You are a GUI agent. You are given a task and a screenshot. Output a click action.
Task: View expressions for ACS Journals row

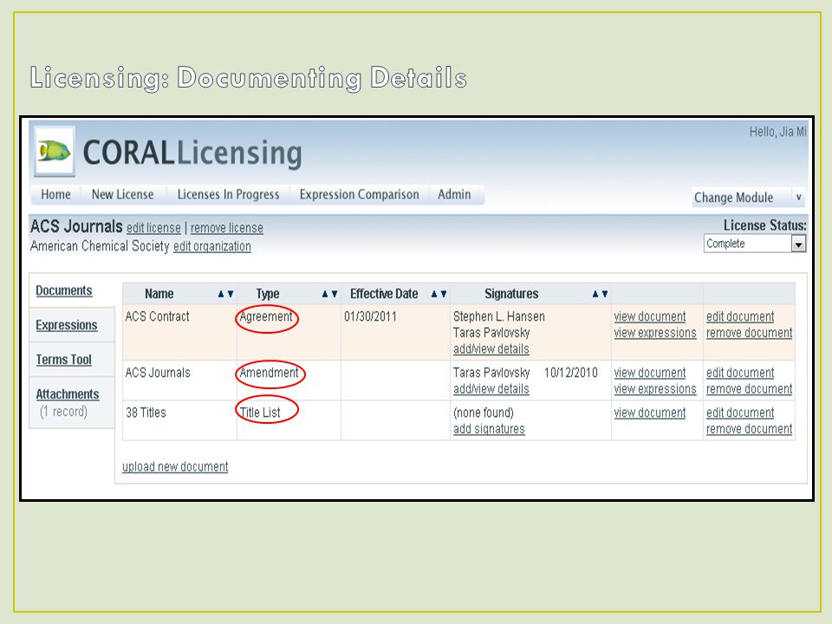655,389
